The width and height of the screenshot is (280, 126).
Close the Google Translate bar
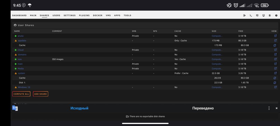tap(277, 108)
